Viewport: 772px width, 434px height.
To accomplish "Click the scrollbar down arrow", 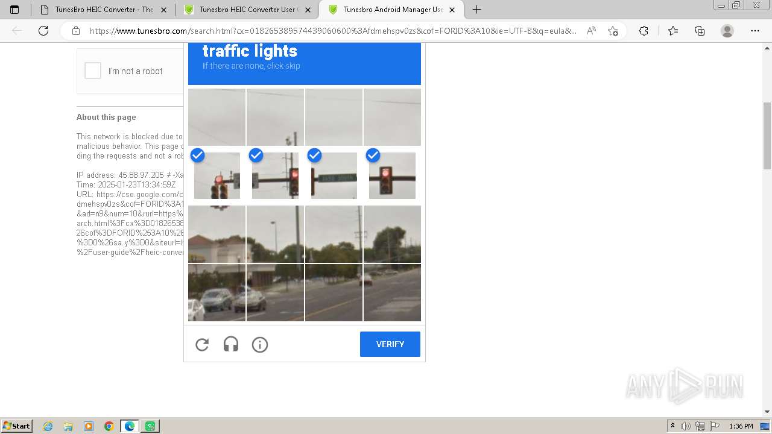I will [767, 412].
